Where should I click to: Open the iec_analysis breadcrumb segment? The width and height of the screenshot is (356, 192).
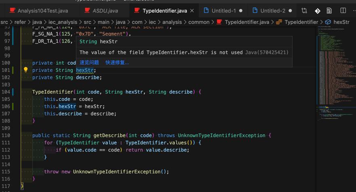coord(63,22)
